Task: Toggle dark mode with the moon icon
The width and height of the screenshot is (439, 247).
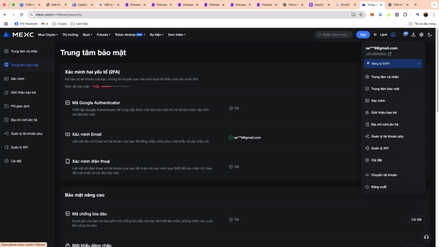Action: pos(430,35)
